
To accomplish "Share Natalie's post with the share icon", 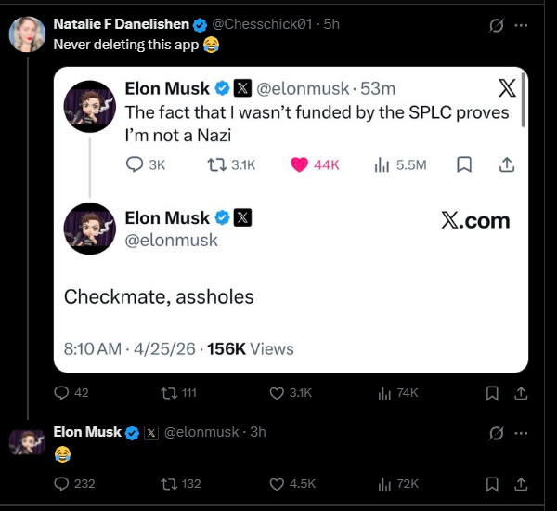I will (521, 393).
